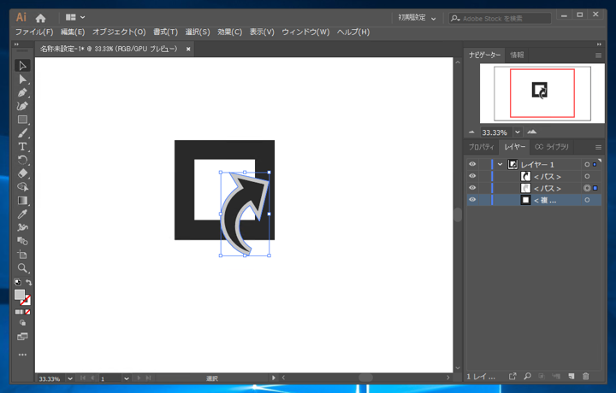Open the ファイル(F) menu
Screen dimensions: 616x393
[x=34, y=32]
